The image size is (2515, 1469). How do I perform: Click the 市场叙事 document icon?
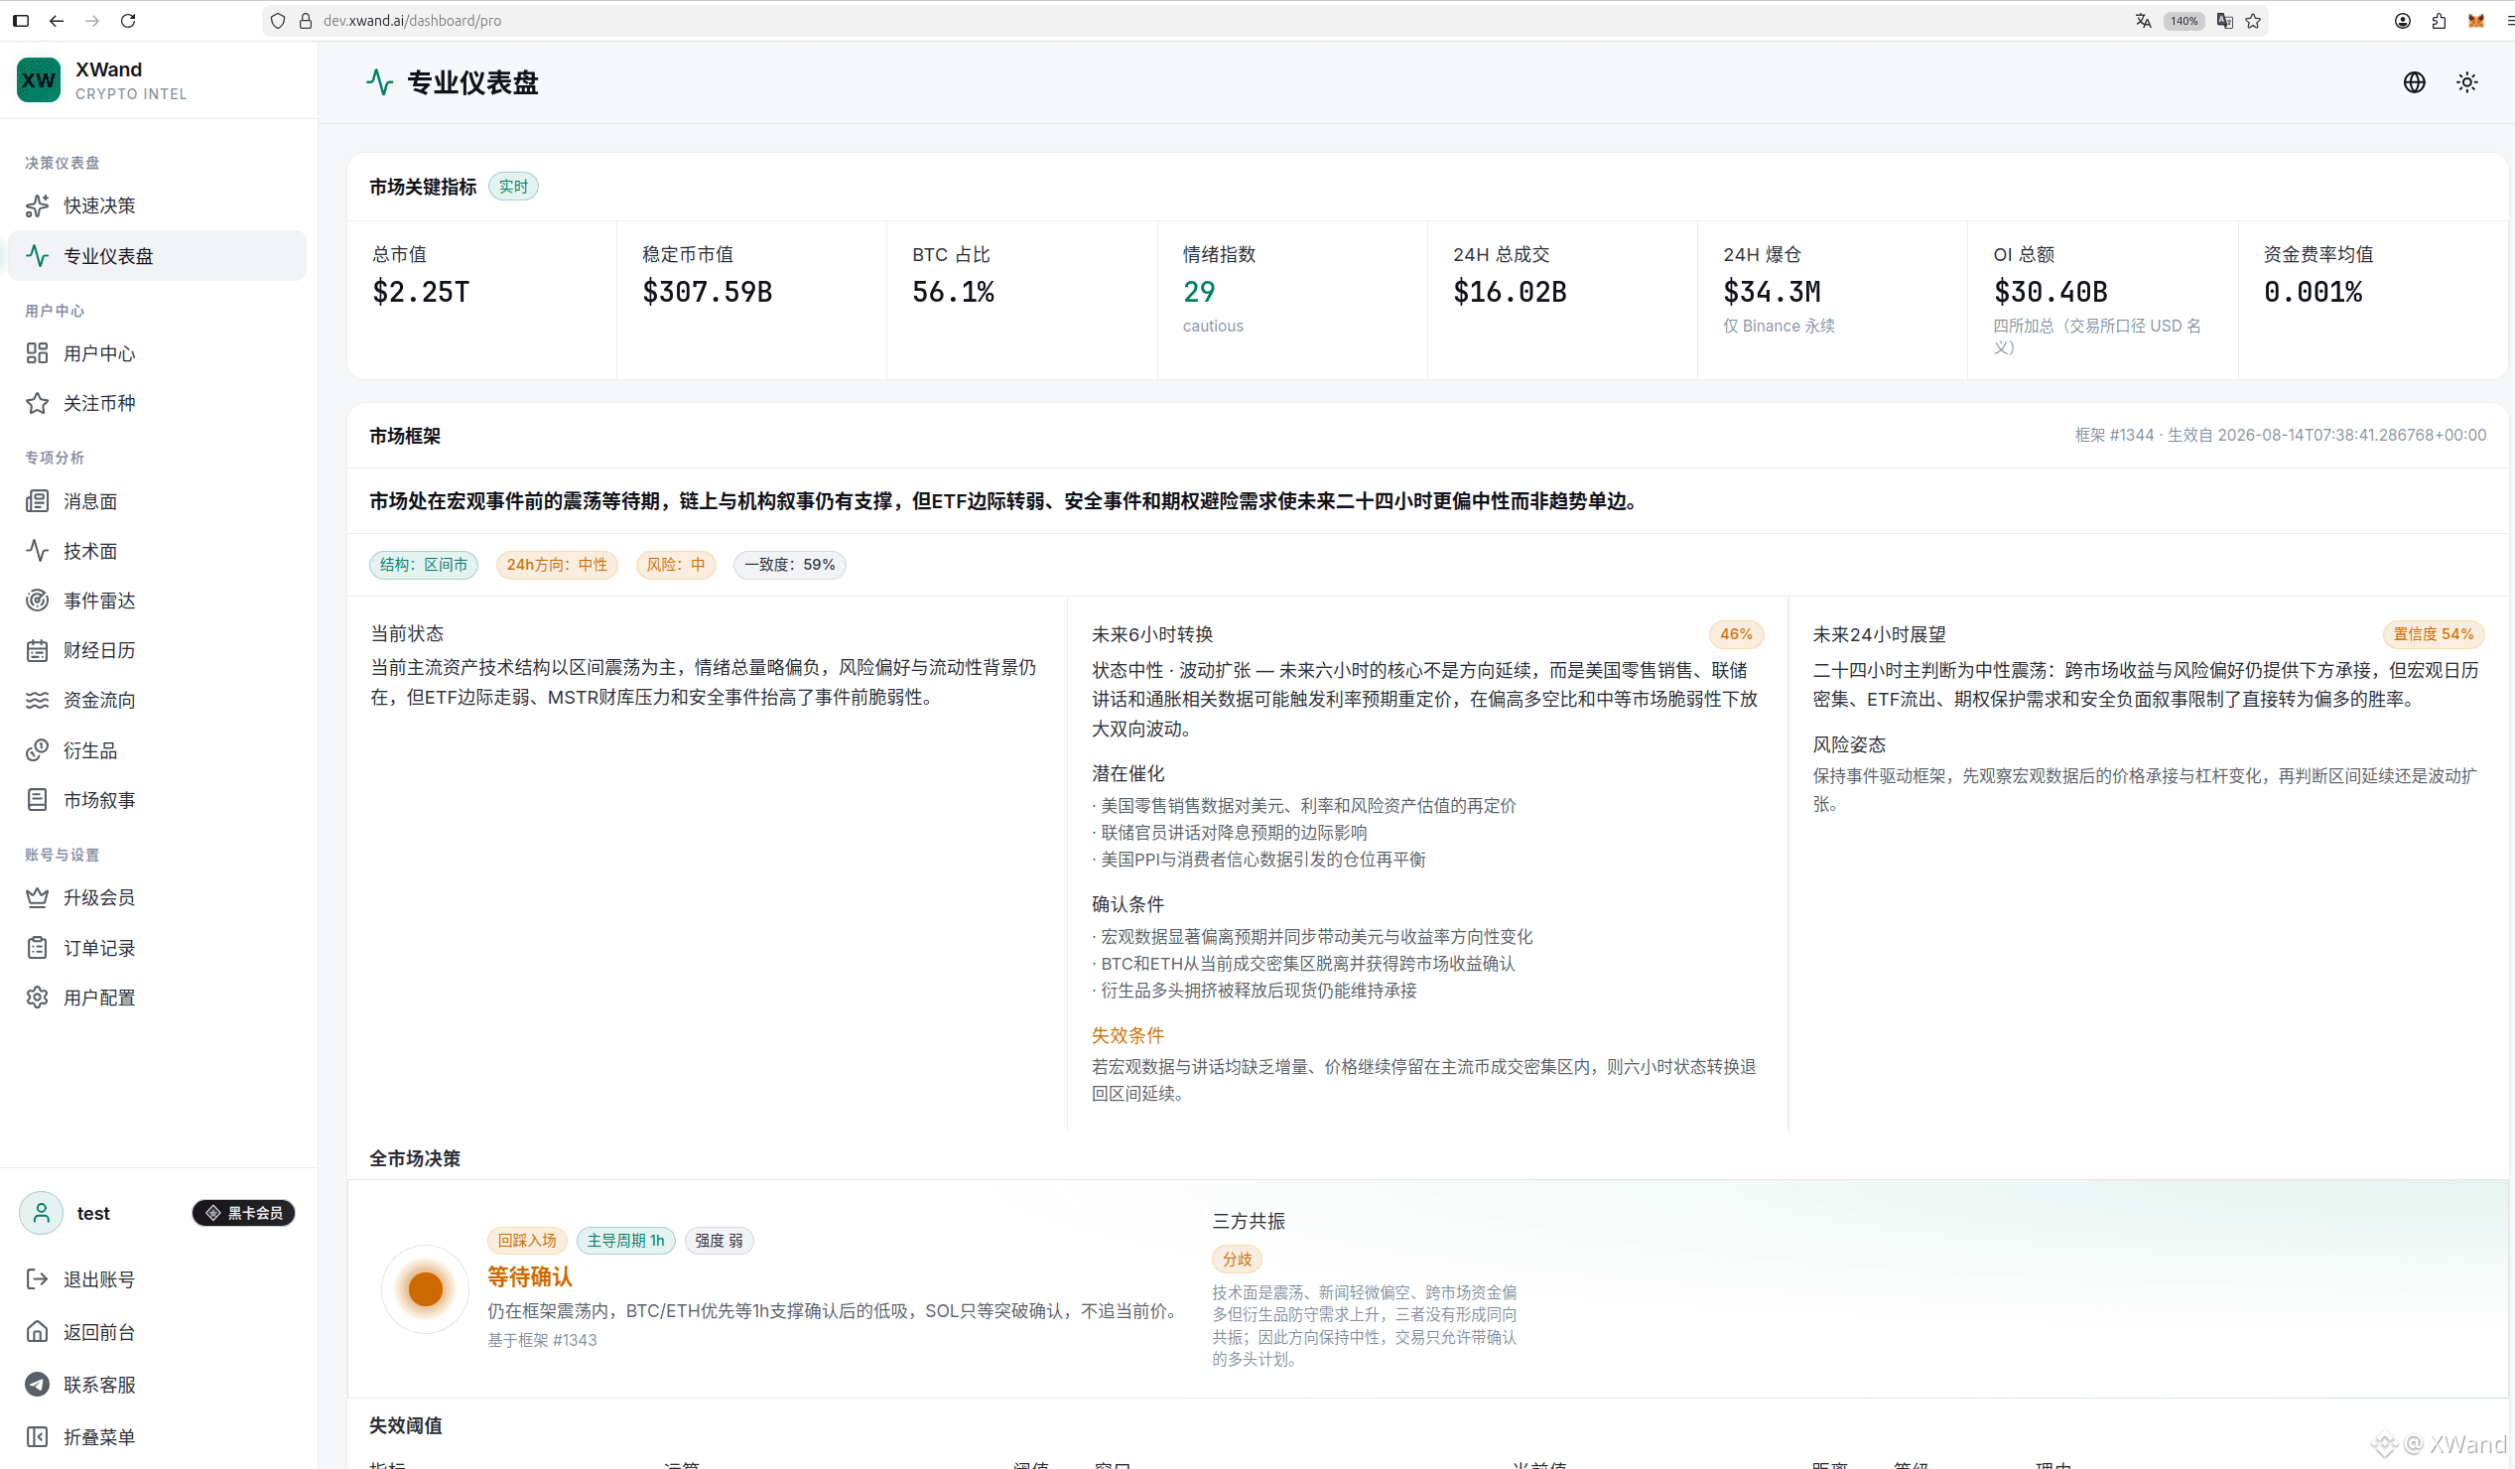[x=37, y=800]
